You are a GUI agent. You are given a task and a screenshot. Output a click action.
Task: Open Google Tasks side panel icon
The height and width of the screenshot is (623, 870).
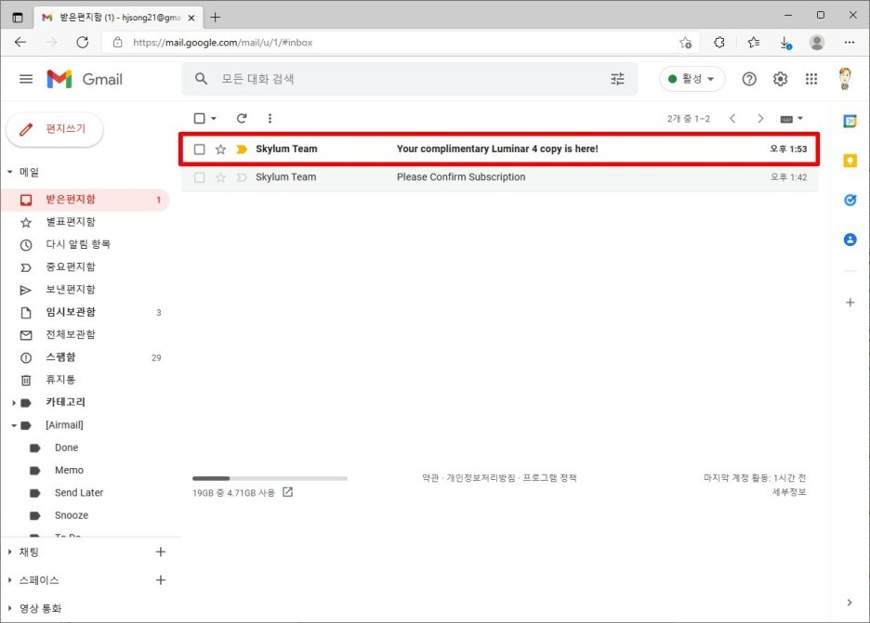click(x=850, y=201)
